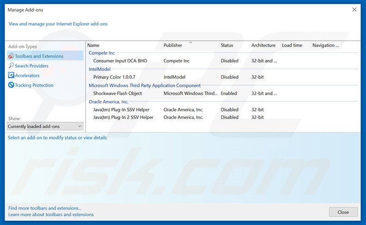This screenshot has height=225, width=366.
Task: Click Microsoft Windows Third Party Application Component heading
Action: (x=145, y=86)
